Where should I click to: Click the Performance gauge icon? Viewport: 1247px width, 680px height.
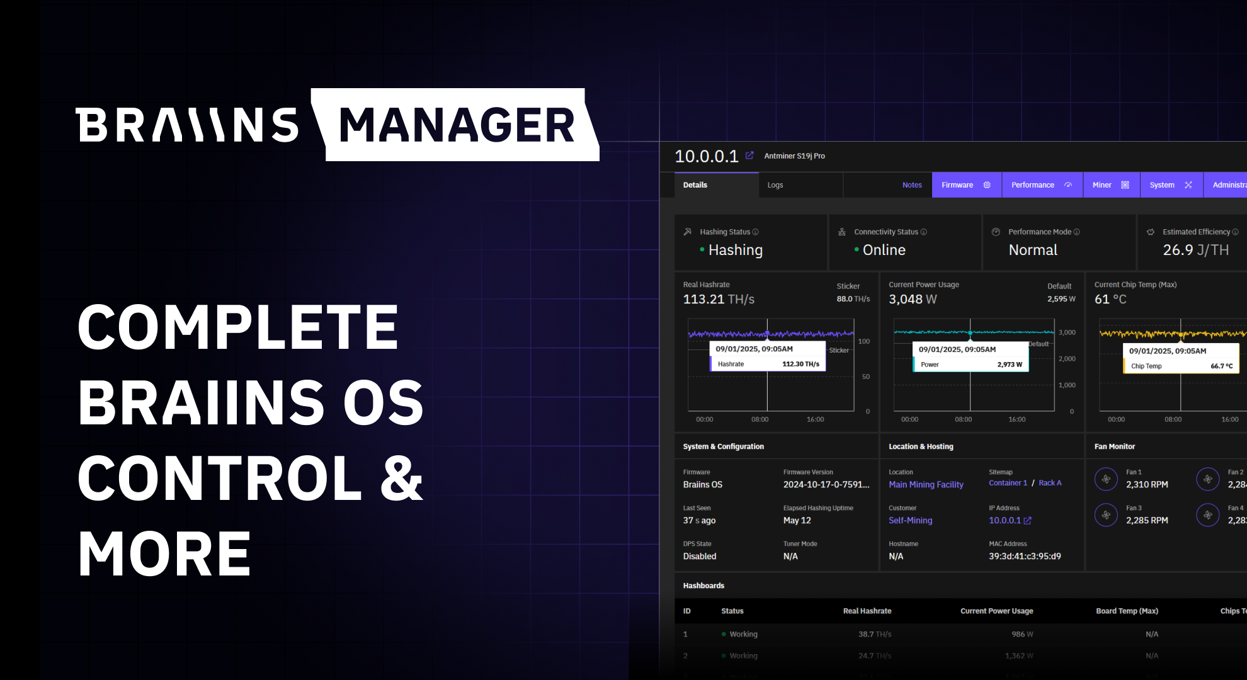(x=1068, y=185)
